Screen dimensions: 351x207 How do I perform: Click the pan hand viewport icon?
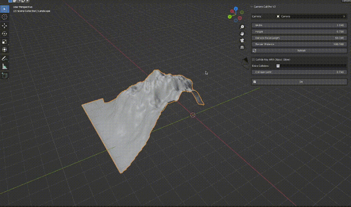(242, 34)
